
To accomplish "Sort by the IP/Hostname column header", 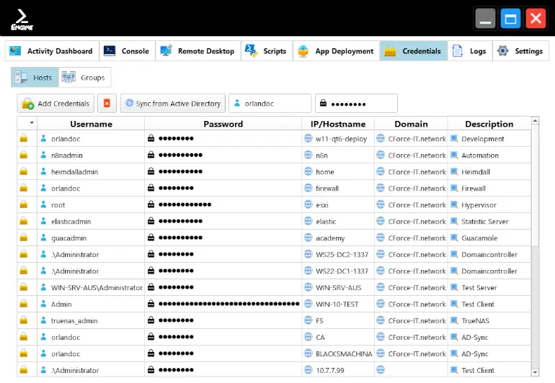I will point(338,124).
